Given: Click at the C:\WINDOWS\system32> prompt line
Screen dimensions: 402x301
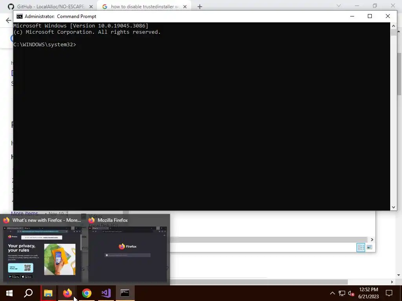Looking at the screenshot, I should point(45,45).
